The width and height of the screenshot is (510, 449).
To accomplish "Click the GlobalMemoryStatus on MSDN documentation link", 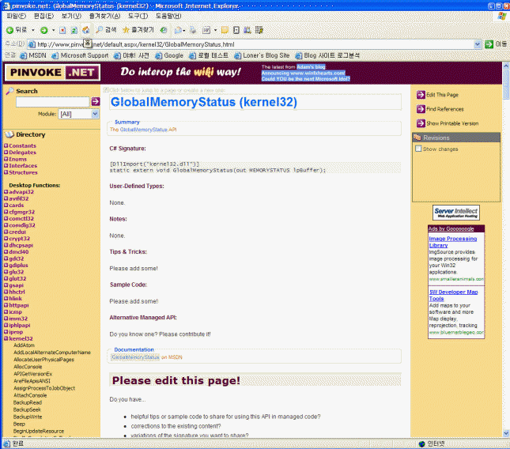I will click(134, 357).
